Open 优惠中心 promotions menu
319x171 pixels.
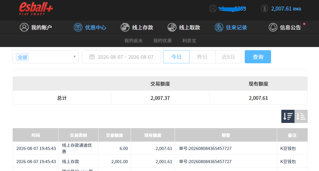coord(90,27)
